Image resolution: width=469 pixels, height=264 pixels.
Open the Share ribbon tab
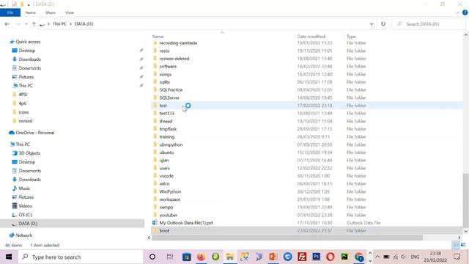coord(51,12)
